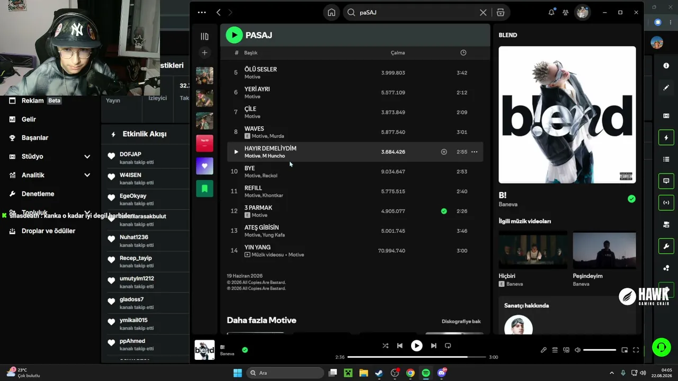This screenshot has height=381, width=678.
Task: Go back in Spotify navigation
Action: (219, 12)
